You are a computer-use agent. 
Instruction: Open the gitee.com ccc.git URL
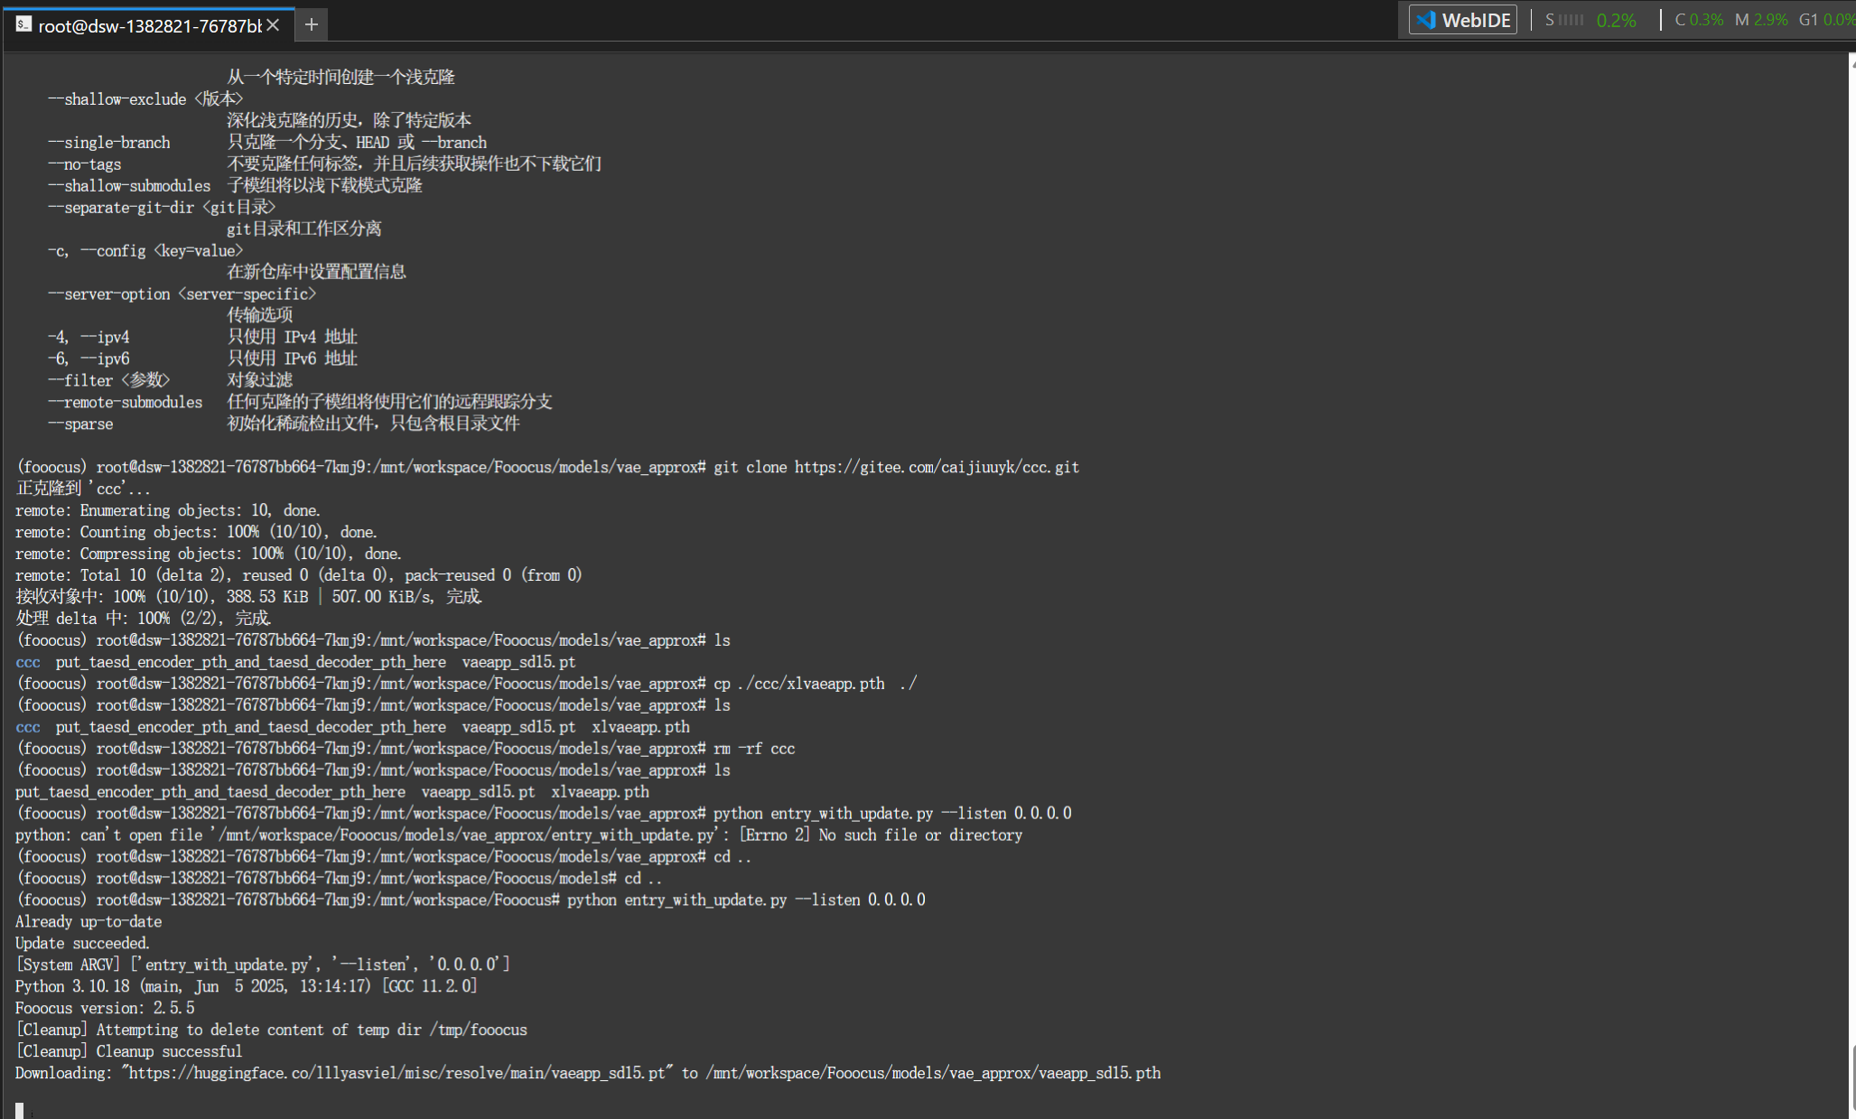(x=937, y=467)
